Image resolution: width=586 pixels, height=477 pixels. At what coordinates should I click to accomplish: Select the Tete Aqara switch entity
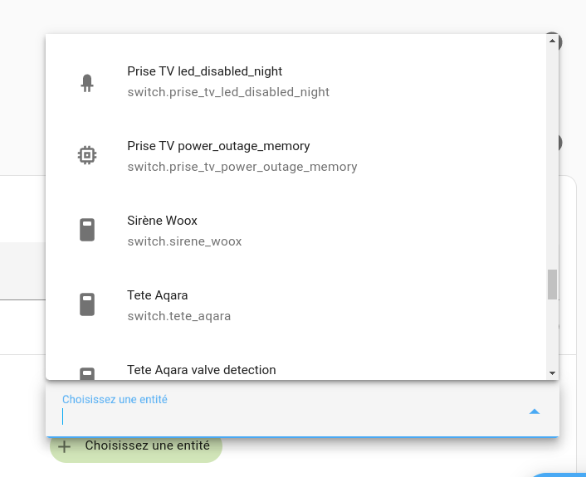coord(296,305)
